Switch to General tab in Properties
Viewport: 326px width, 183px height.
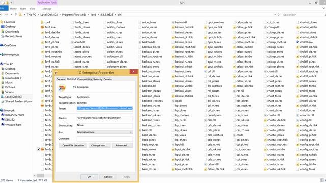pyautogui.click(x=61, y=79)
